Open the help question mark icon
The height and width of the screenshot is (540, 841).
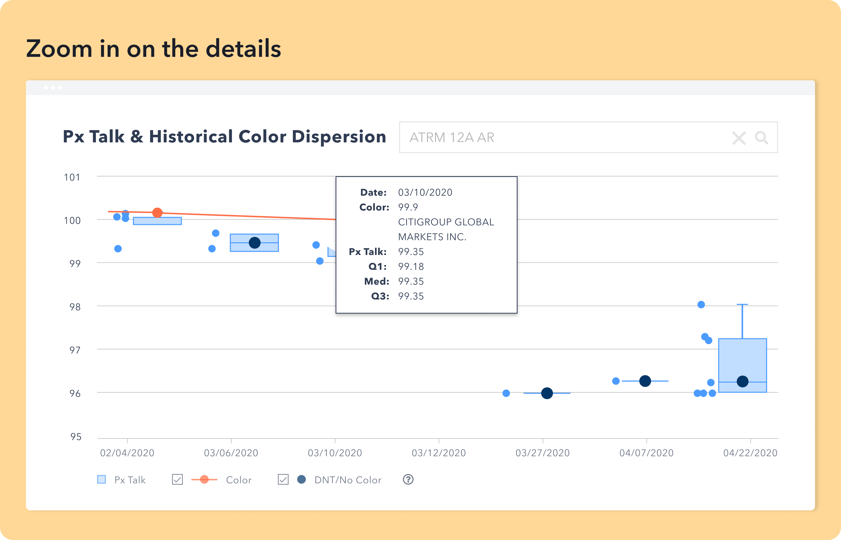tap(408, 479)
